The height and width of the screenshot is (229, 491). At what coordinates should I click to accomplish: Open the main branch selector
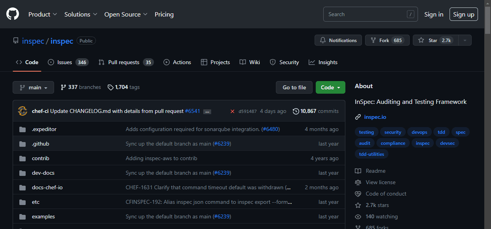point(33,87)
